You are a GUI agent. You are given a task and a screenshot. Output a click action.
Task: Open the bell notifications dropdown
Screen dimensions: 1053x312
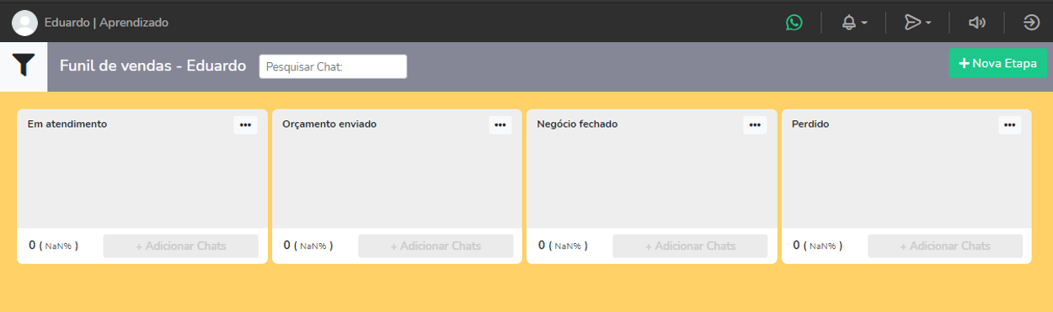pyautogui.click(x=854, y=23)
